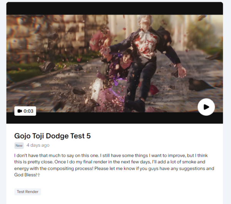Click the video camera icon in duration badge
This screenshot has width=231, height=204.
pyautogui.click(x=20, y=111)
